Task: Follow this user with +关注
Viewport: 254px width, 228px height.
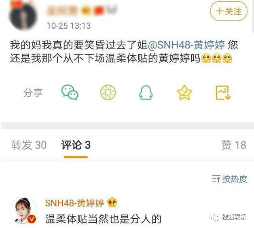Action: tap(229, 11)
